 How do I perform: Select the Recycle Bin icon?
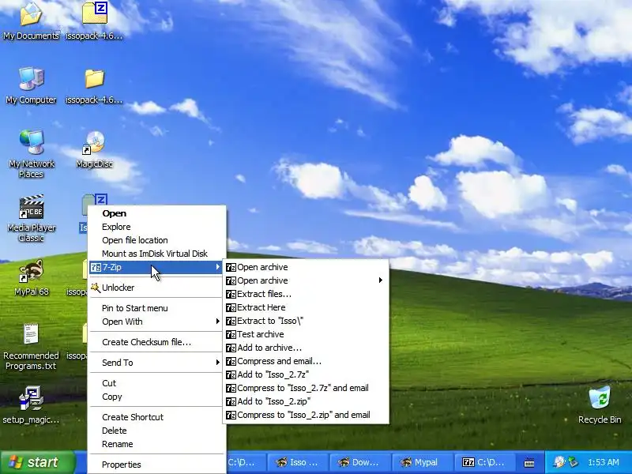pyautogui.click(x=600, y=404)
